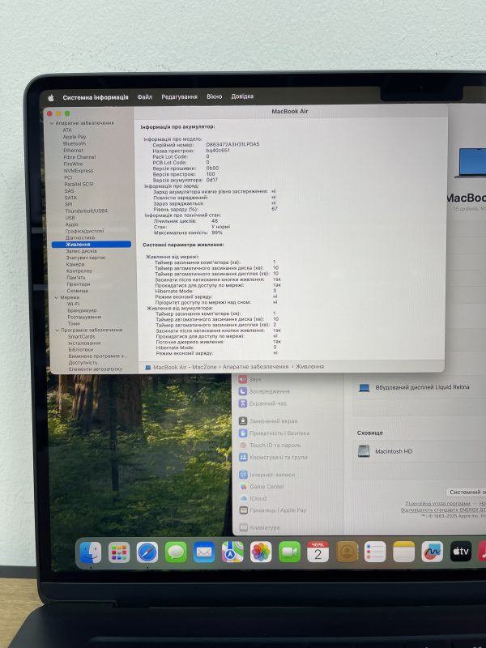Open Замкнений екран settings
This screenshot has height=648, width=486.
point(268,421)
